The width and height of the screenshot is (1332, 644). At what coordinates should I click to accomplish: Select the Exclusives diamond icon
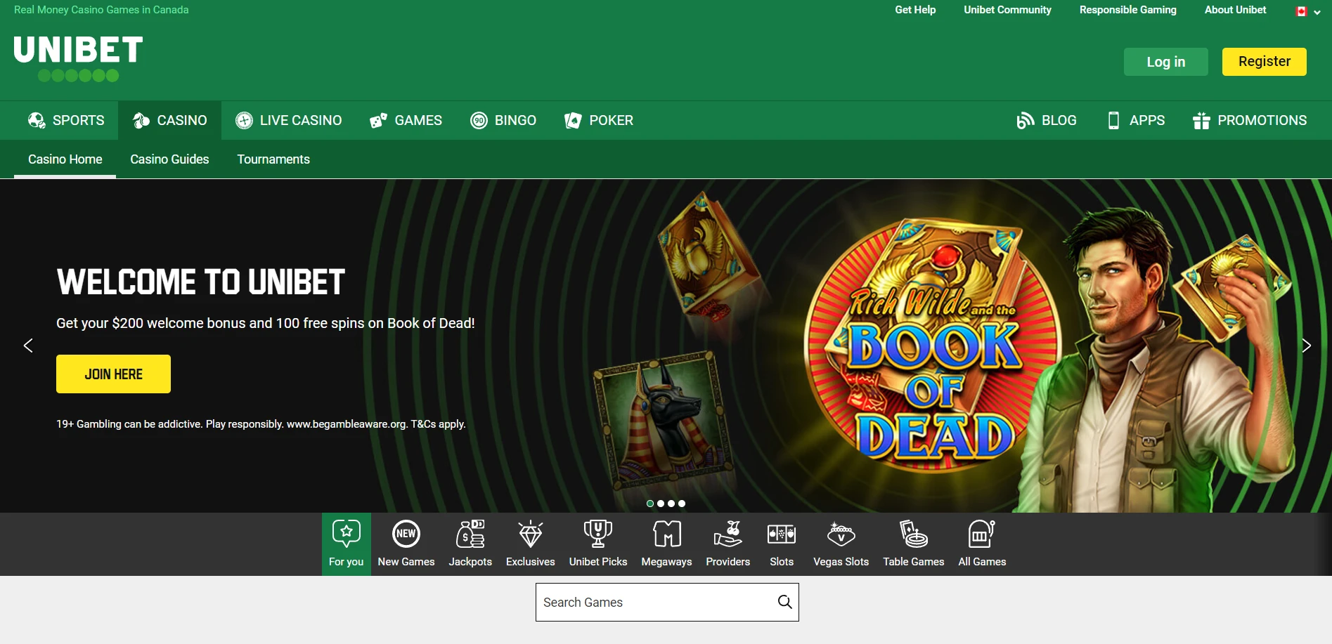click(x=531, y=534)
